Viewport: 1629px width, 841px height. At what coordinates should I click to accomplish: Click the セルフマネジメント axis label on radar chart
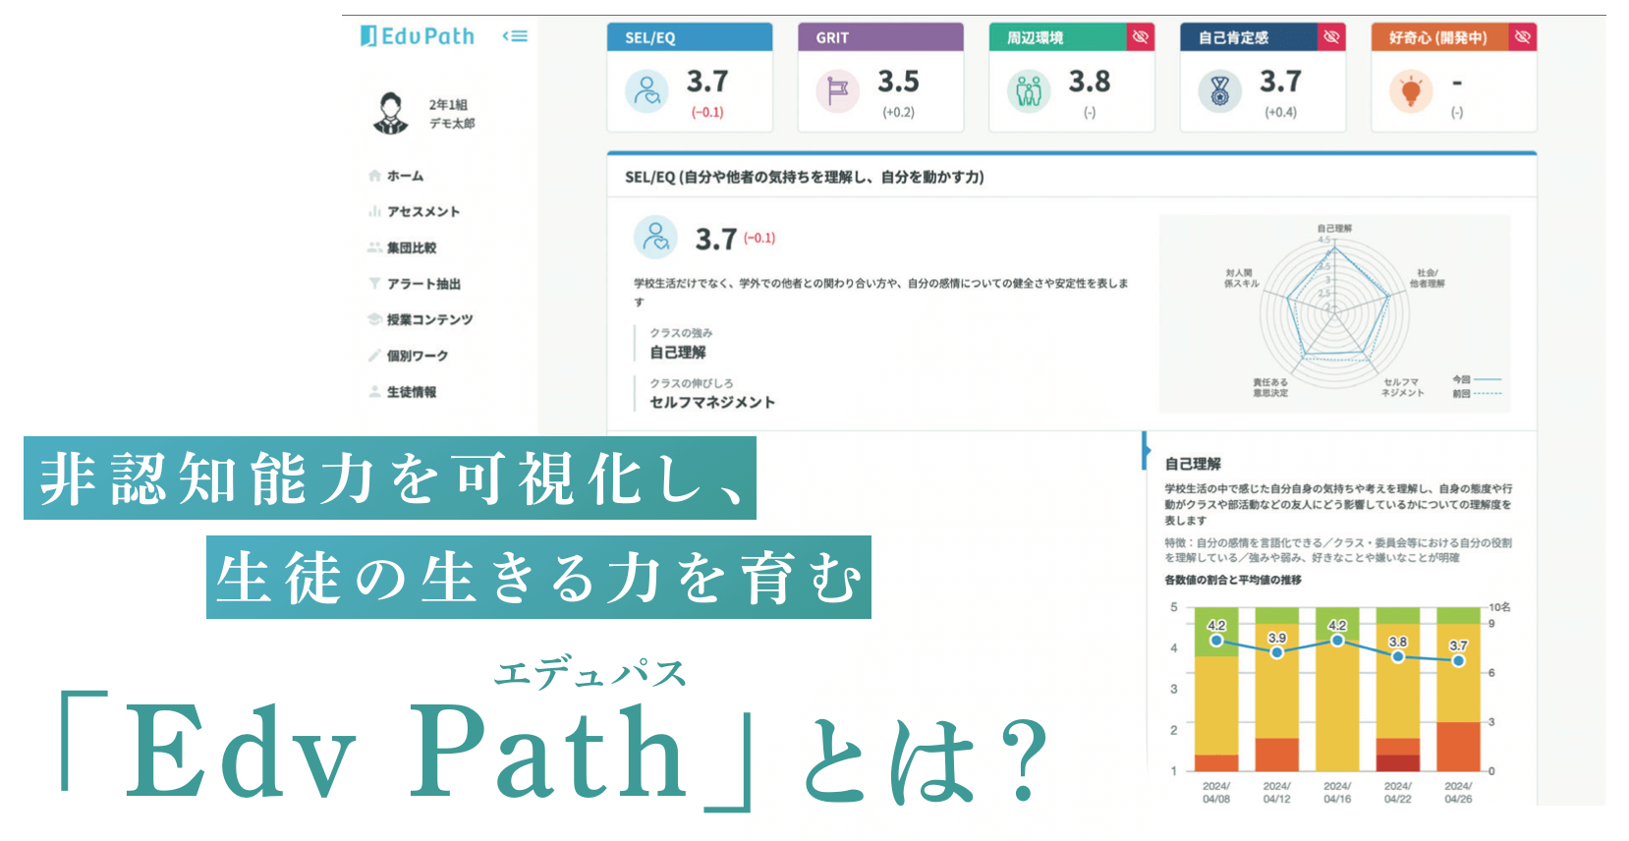[x=1402, y=387]
